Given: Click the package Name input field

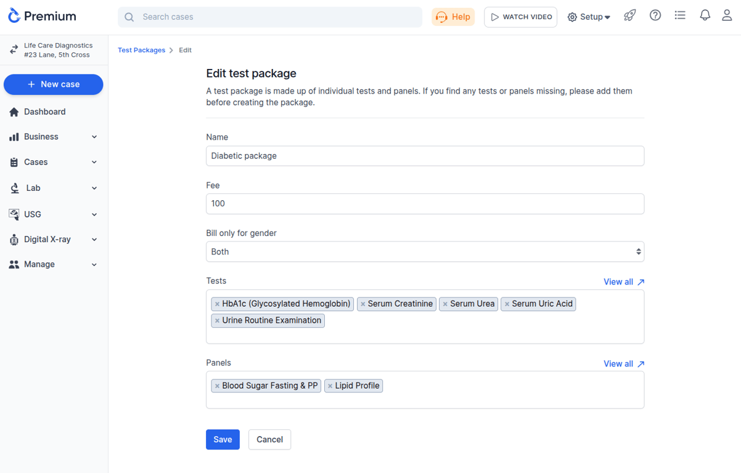Looking at the screenshot, I should (x=425, y=156).
